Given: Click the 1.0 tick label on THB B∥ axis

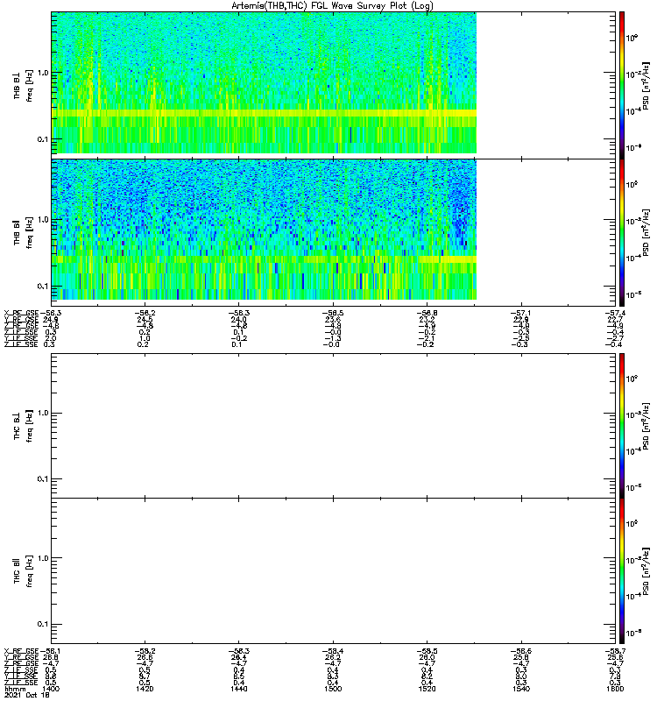Looking at the screenshot, I should (x=43, y=220).
